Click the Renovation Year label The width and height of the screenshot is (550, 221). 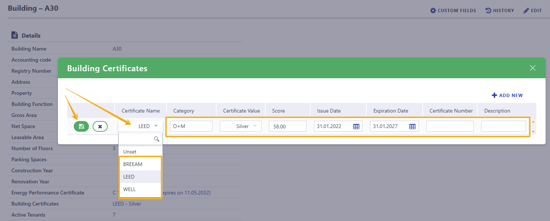[x=30, y=182]
